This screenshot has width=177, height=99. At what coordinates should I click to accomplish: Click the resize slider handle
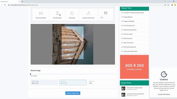[30, 74]
